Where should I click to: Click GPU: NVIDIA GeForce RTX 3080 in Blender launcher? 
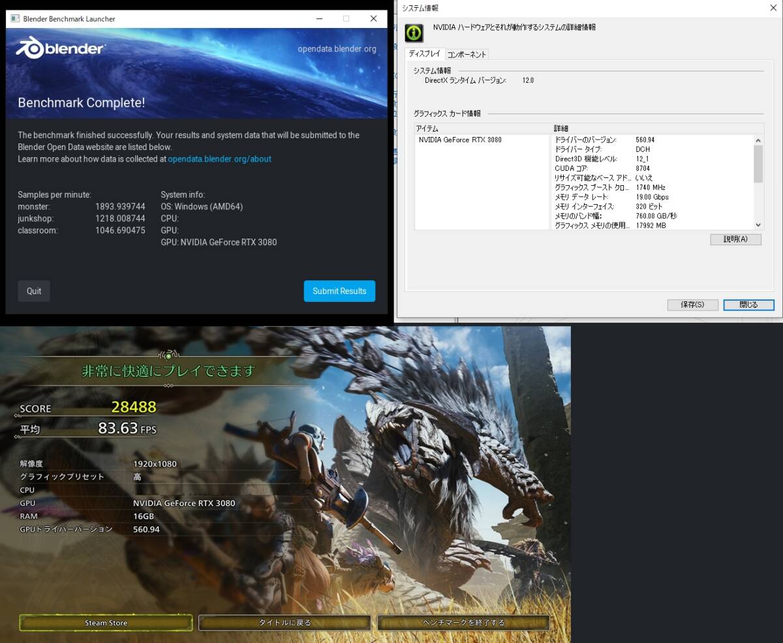pyautogui.click(x=219, y=242)
